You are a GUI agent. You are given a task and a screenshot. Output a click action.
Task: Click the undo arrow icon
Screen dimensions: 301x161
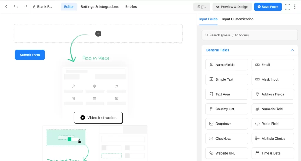point(16,6)
